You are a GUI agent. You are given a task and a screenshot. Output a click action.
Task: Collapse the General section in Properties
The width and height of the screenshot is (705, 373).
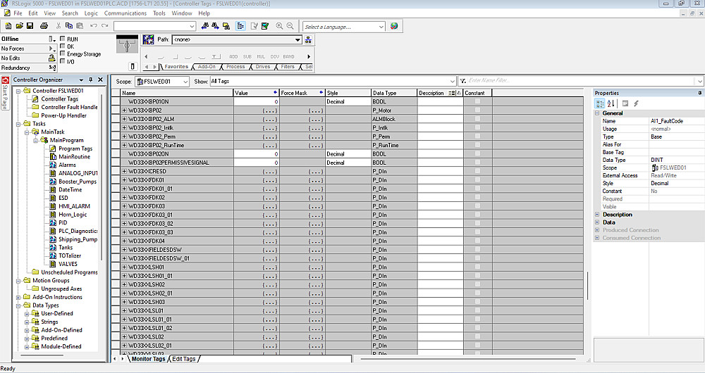click(597, 113)
